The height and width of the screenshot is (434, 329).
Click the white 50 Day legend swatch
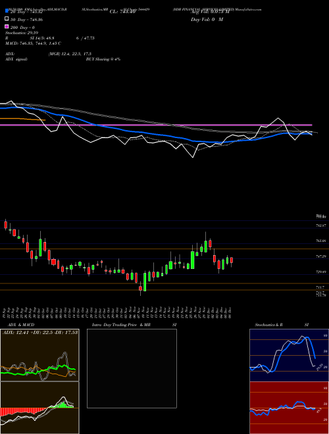pyautogui.click(x=7, y=19)
